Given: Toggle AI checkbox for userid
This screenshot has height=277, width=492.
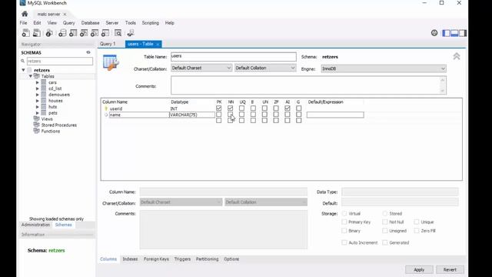Looking at the screenshot, I should pyautogui.click(x=288, y=108).
